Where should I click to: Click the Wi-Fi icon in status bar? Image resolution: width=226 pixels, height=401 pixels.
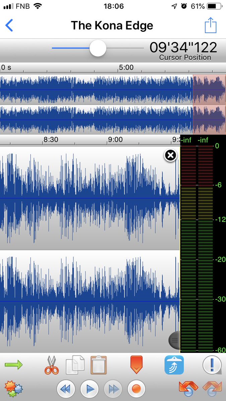point(38,6)
